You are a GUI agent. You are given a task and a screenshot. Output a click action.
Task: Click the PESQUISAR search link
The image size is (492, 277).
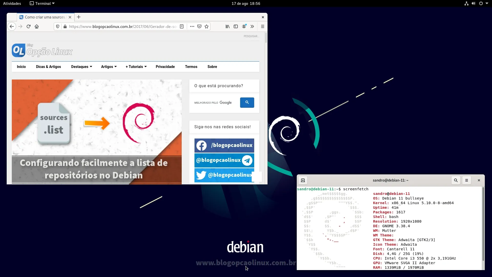[x=251, y=36]
